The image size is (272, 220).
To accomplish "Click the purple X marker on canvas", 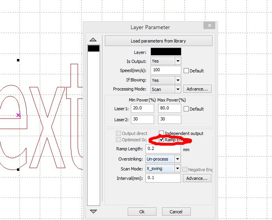I will tap(18, 115).
